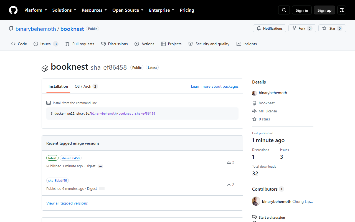Click the Total downloads value 32
The height and width of the screenshot is (222, 355).
pos(255,173)
